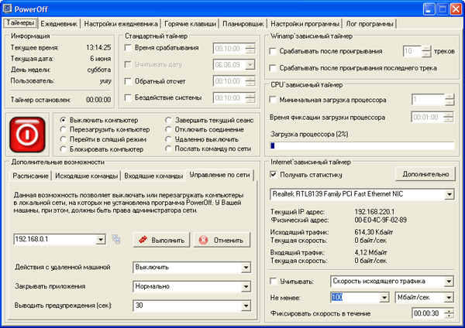Select Перейти в спящий режим option

coord(63,139)
